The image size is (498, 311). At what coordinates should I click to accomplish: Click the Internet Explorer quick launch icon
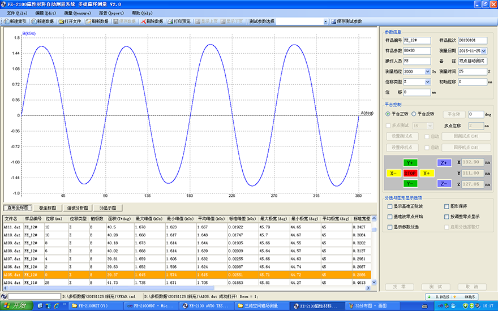pos(57,306)
